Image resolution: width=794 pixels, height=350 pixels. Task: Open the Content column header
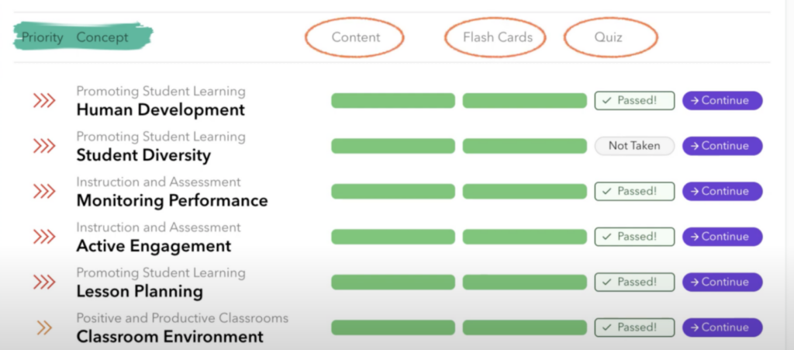355,37
